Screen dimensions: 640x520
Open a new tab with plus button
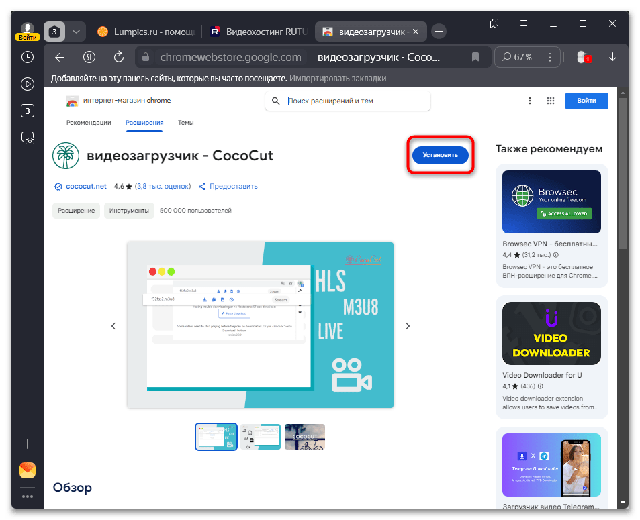[x=439, y=32]
